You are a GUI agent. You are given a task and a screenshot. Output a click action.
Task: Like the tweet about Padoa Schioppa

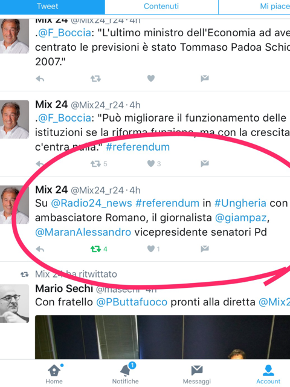coord(151,79)
